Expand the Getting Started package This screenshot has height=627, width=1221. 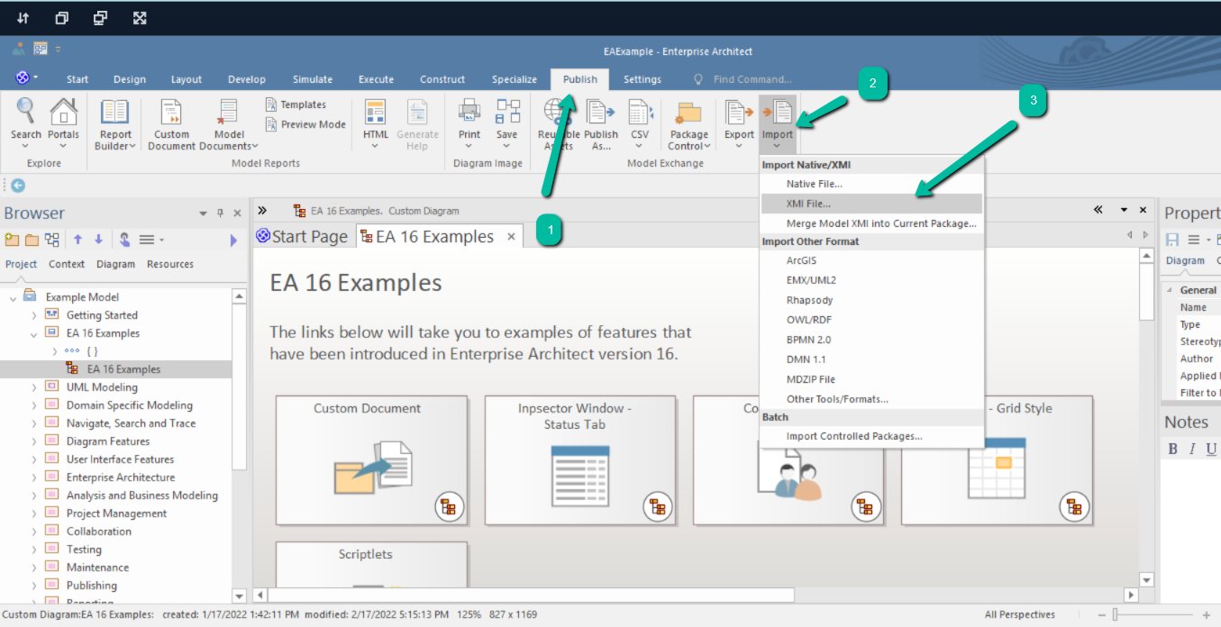(x=34, y=315)
